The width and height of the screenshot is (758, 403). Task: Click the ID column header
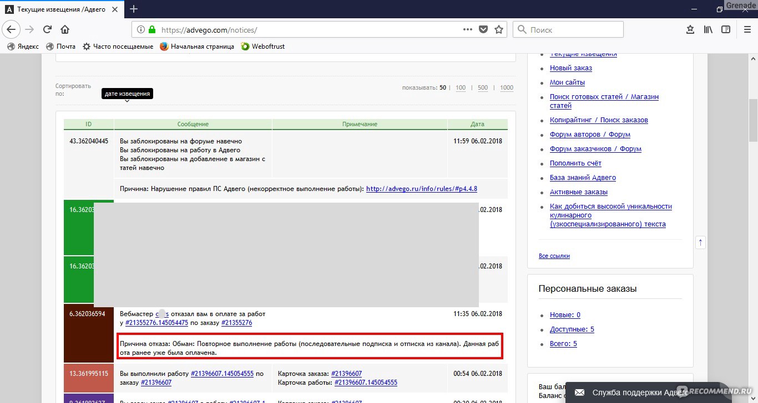point(89,125)
